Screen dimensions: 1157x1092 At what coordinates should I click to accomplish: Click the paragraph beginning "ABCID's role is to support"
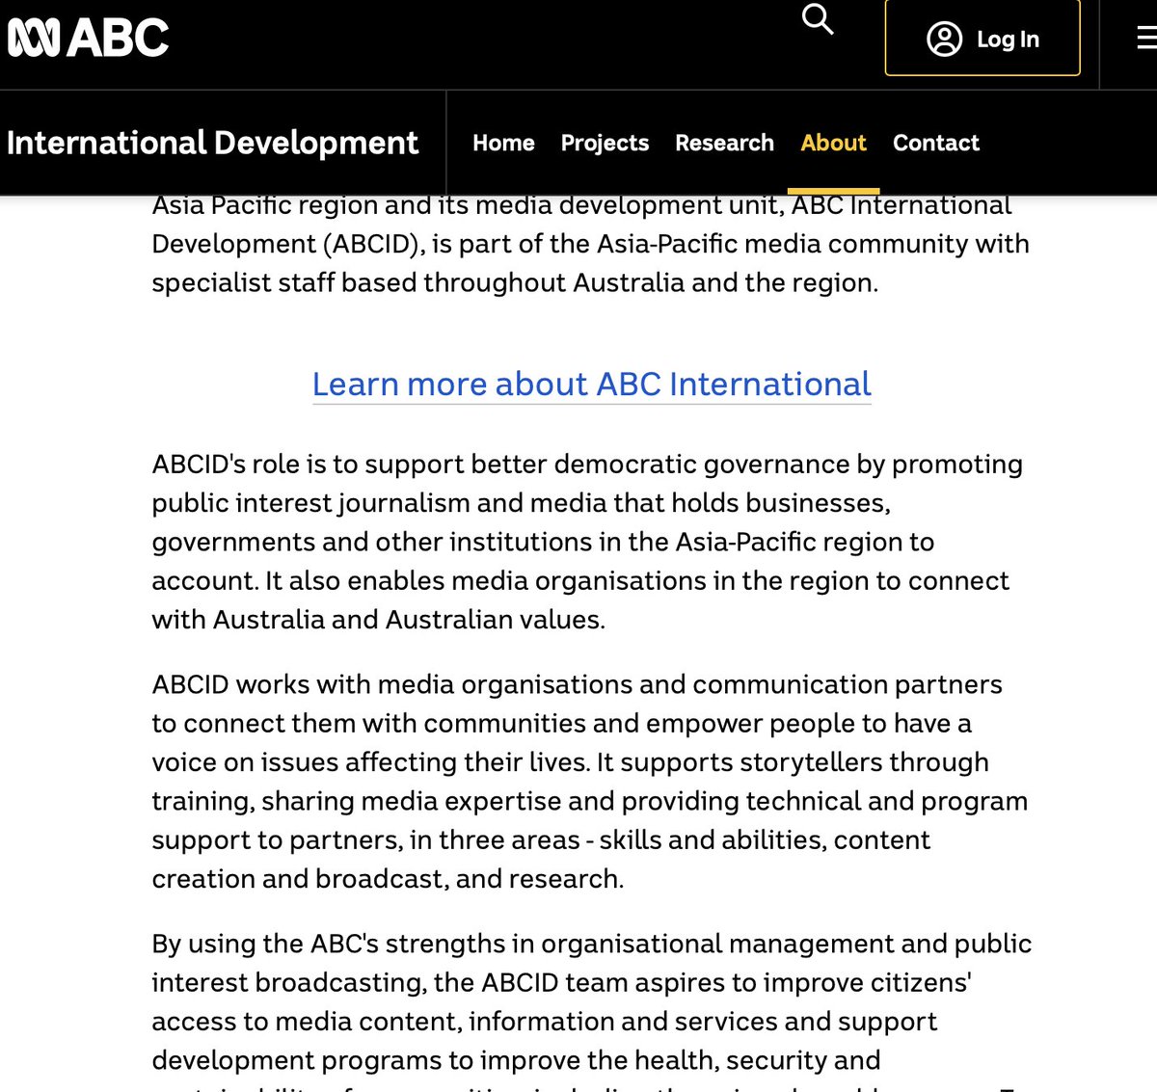(587, 542)
